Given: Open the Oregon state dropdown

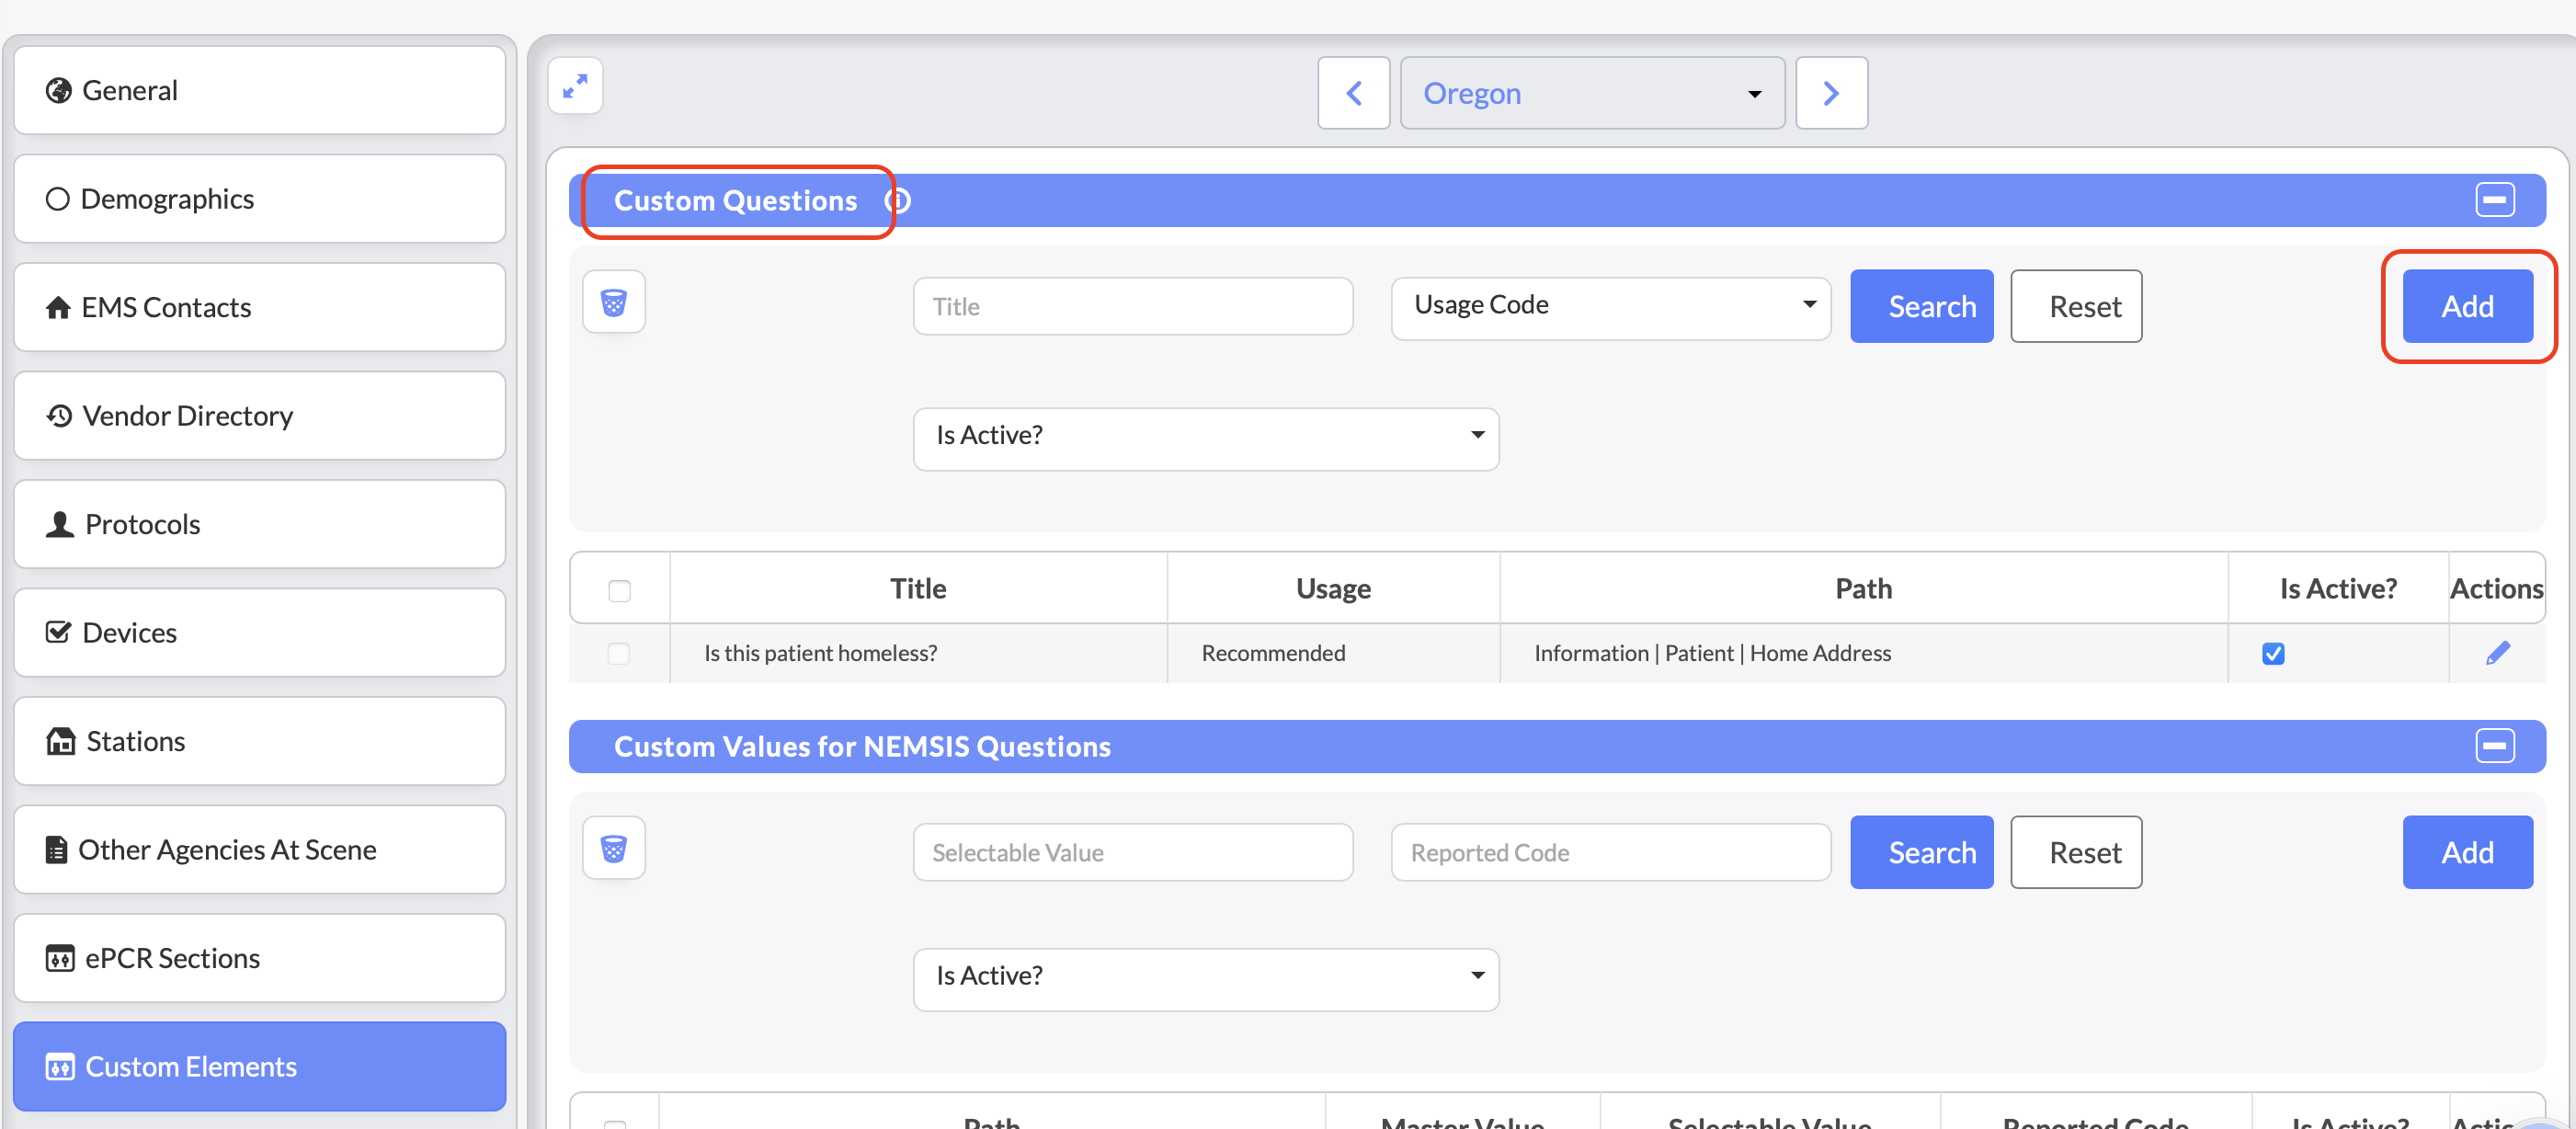Looking at the screenshot, I should coord(1591,93).
